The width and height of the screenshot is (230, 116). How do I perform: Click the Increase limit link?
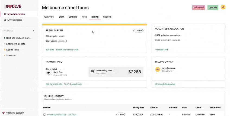162,50
